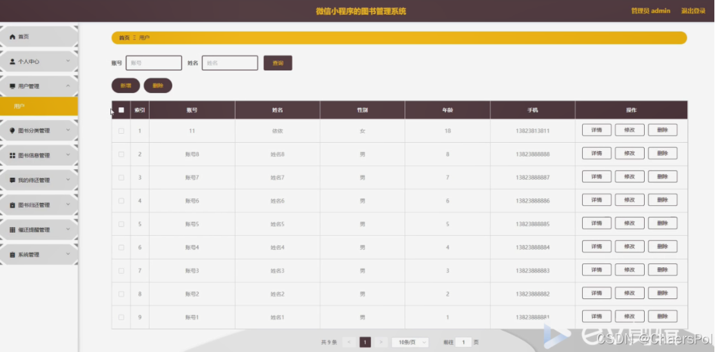The image size is (715, 352).
Task: Open 图书信息管理 menu label
Action: (x=34, y=156)
